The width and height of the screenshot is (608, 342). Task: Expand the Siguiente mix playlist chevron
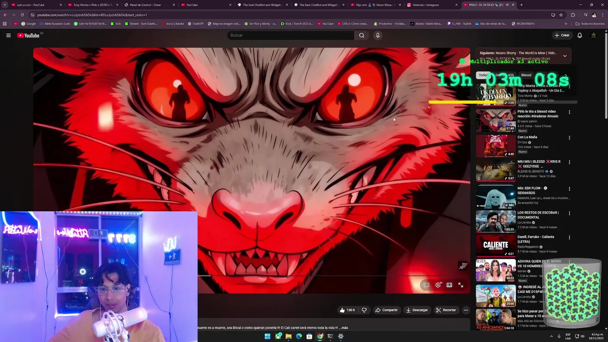click(x=565, y=56)
